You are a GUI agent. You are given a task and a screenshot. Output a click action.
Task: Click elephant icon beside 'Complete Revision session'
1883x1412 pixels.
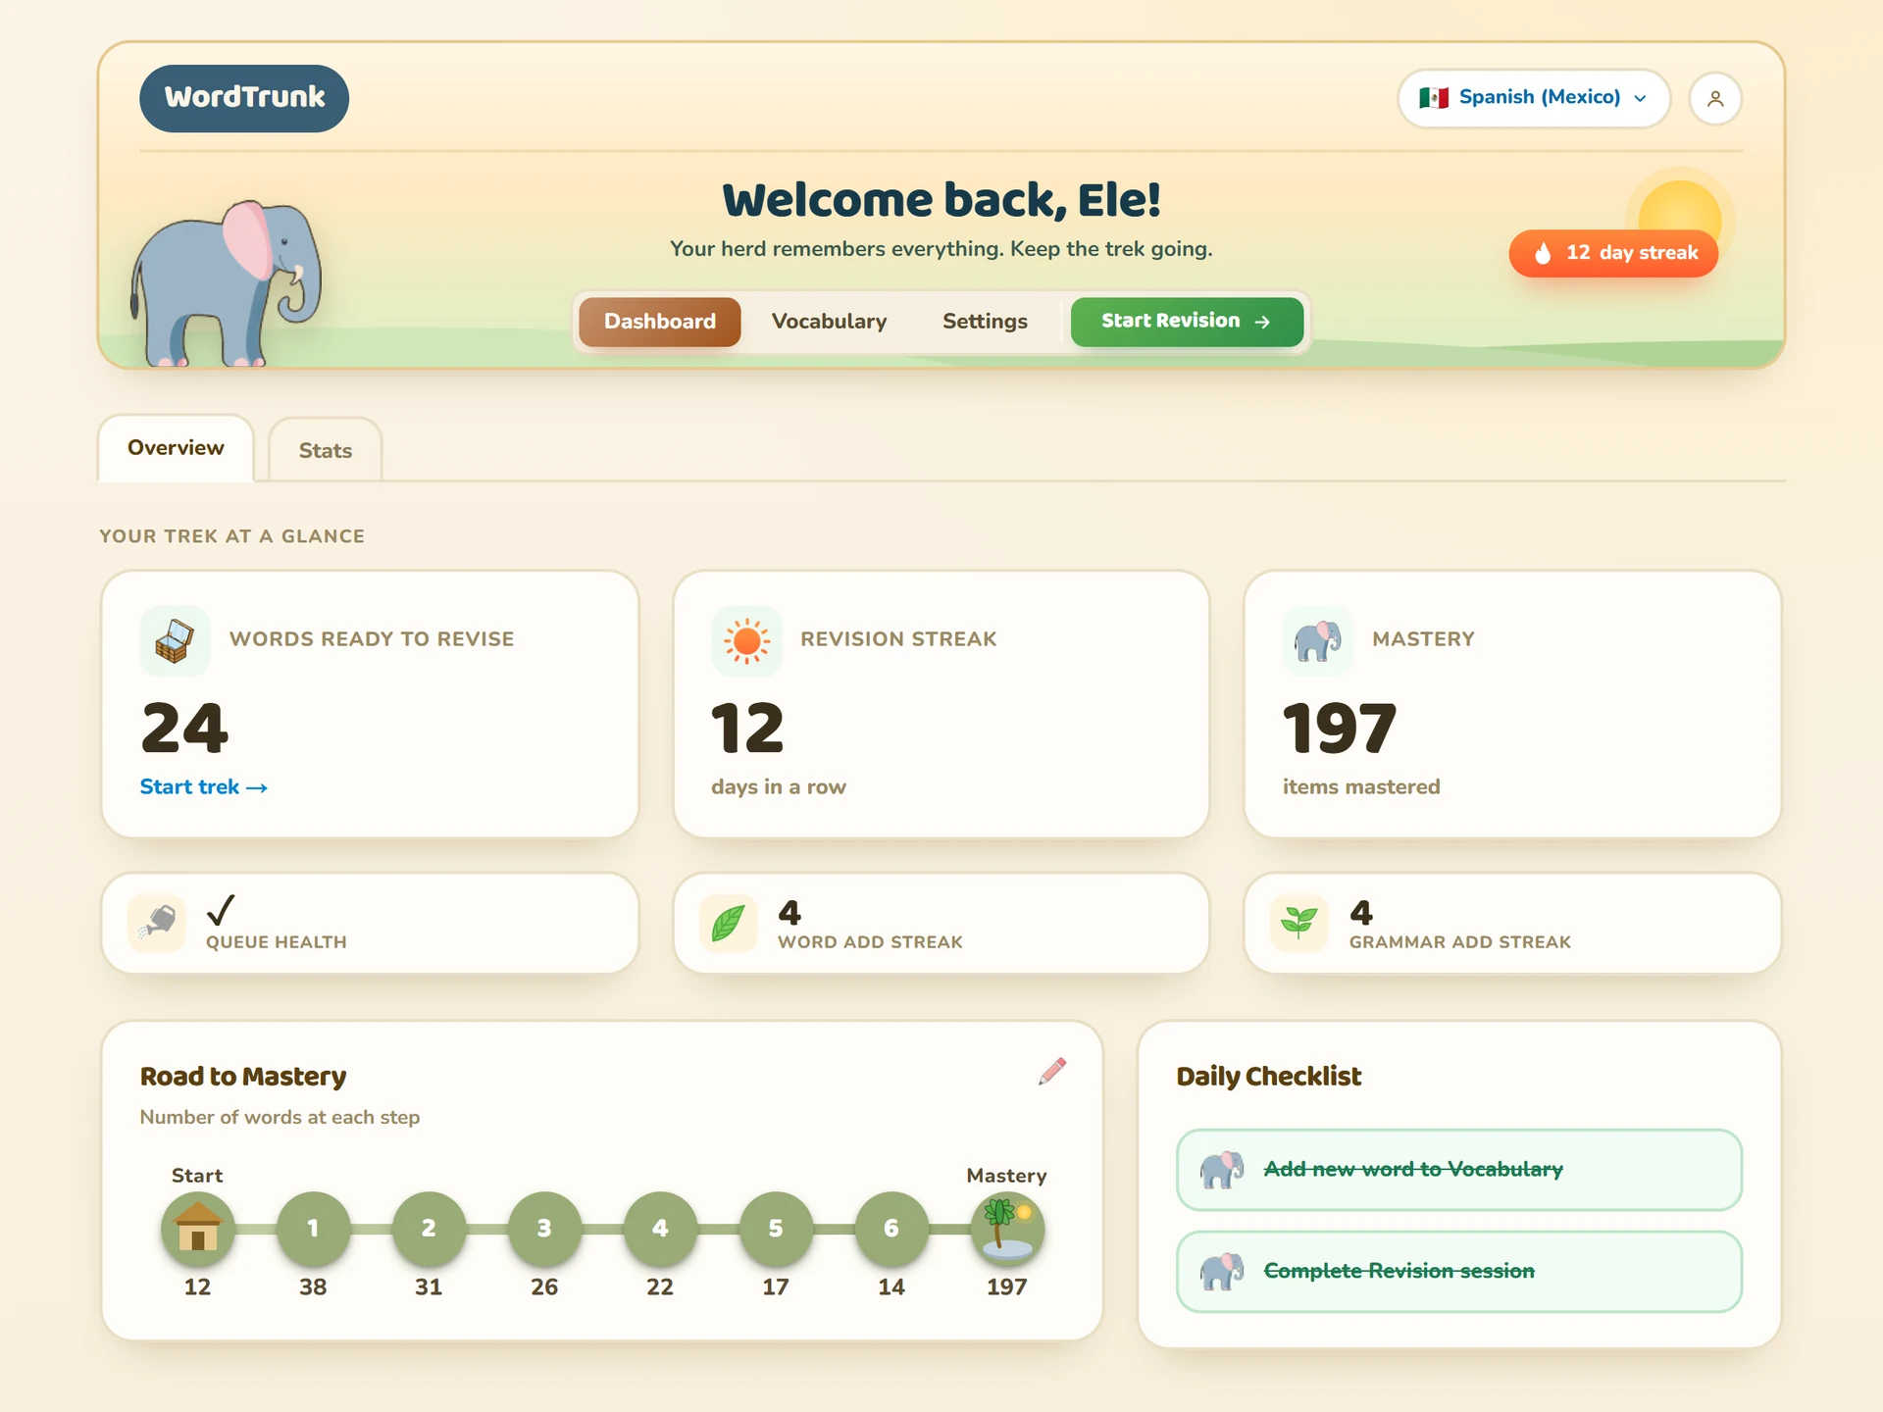(x=1222, y=1272)
